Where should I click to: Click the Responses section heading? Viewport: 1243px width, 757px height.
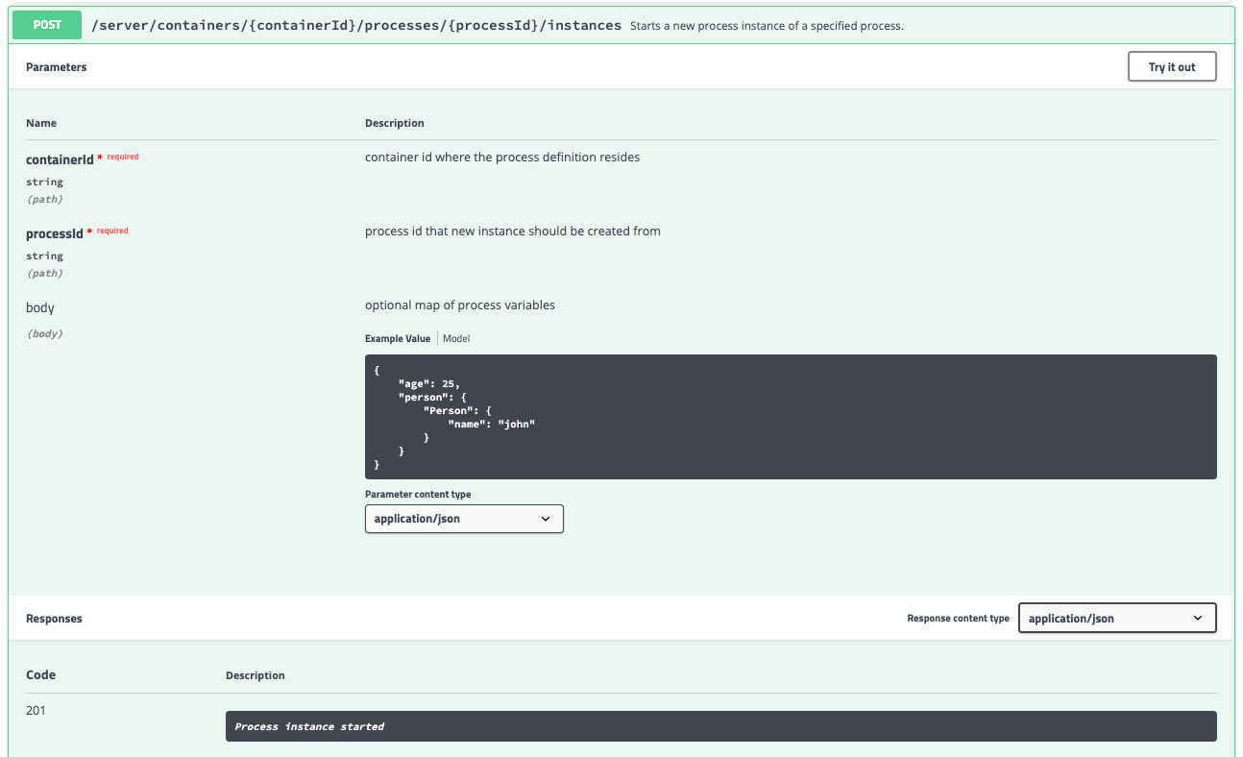pyautogui.click(x=54, y=619)
